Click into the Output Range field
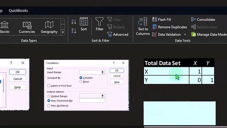The height and width of the screenshot is (128, 227). point(90,96)
